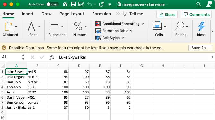The width and height of the screenshot is (215, 120).
Task: Click the Editing magnifier icon
Action: [179, 26]
